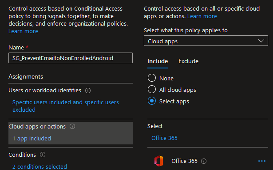Open Specific users included and excluded link
This screenshot has height=170, width=273.
pyautogui.click(x=65, y=106)
